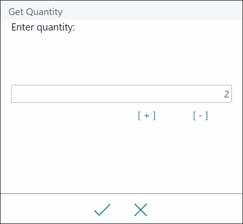
Task: Click the Enter quantity label
Action: tap(43, 27)
